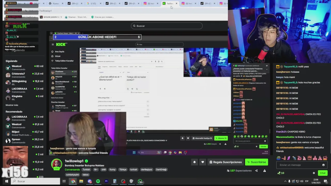Image resolution: width=331 pixels, height=186 pixels.
Task: Open Discord from the taskbar
Action: [89, 181]
